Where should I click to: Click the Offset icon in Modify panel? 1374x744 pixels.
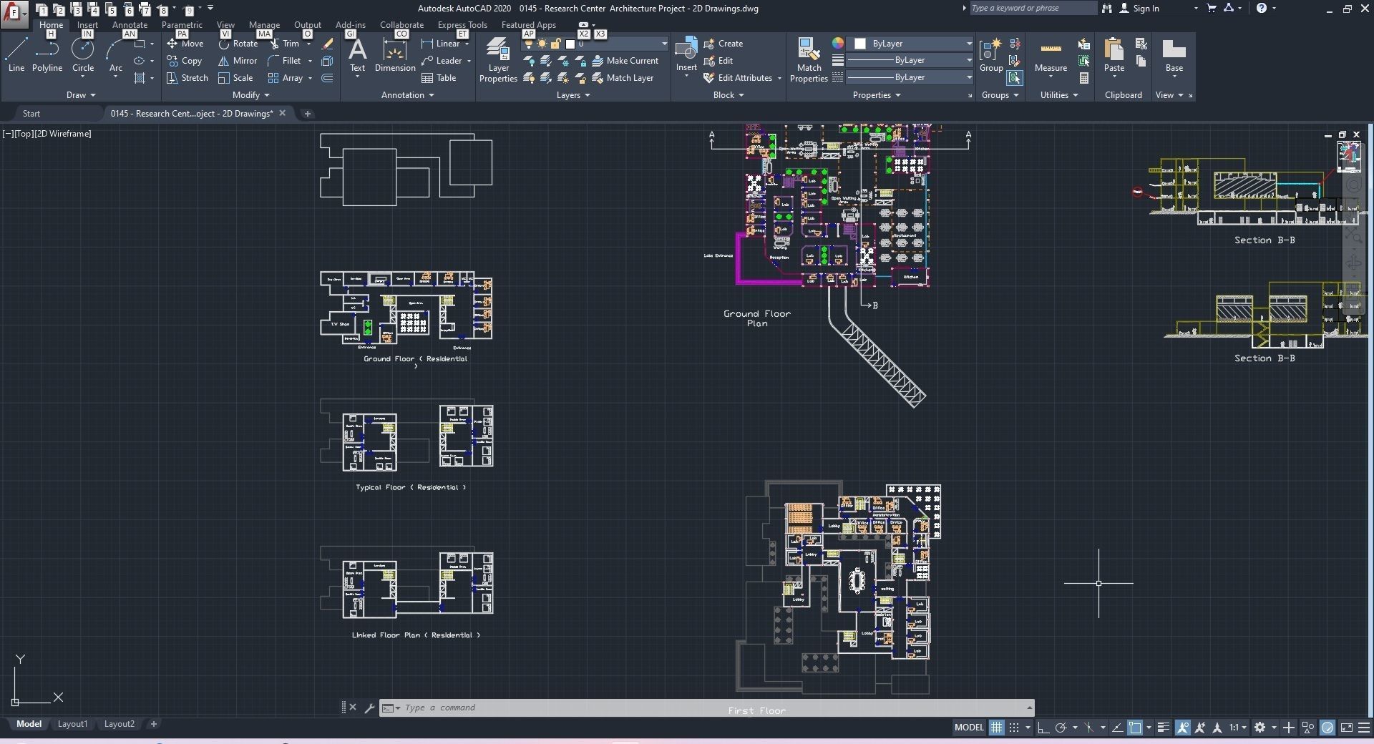click(328, 78)
